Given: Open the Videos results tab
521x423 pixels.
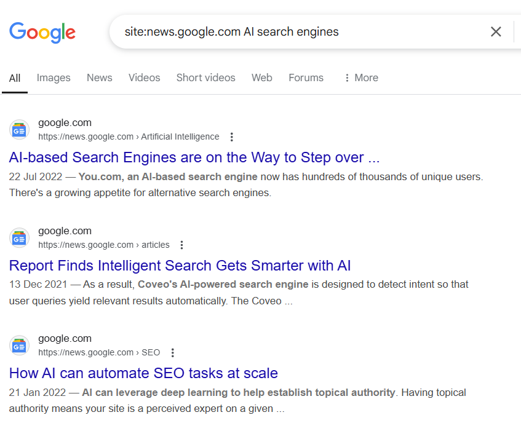Looking at the screenshot, I should (144, 77).
